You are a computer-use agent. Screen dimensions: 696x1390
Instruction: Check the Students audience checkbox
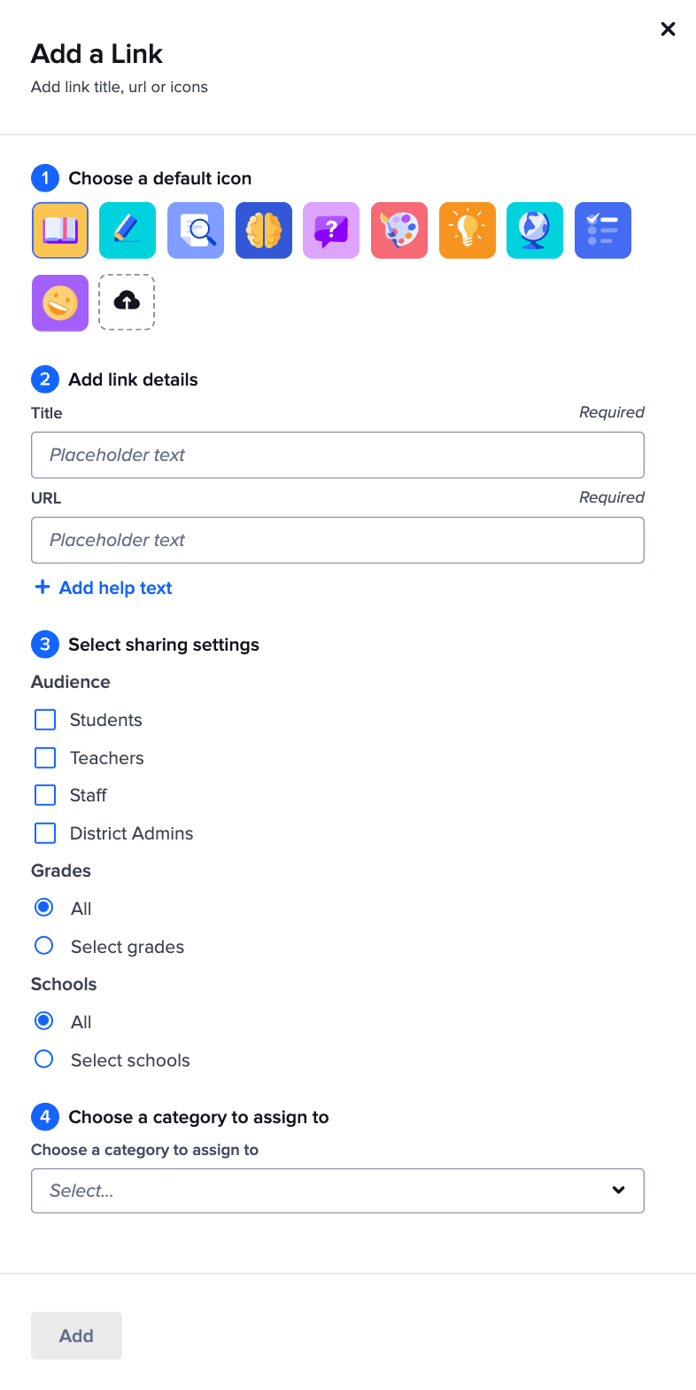tap(45, 720)
